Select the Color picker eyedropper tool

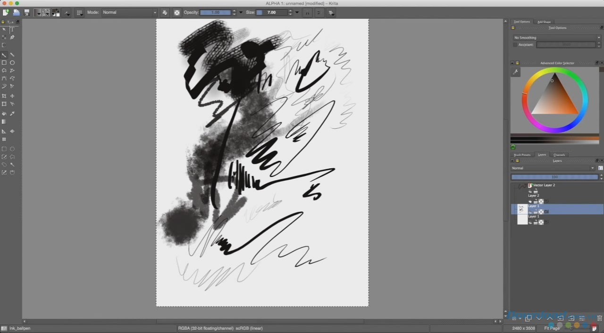point(12,114)
